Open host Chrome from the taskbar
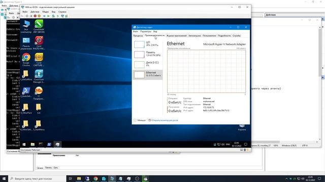Screen dimensions: 325x182 (95, 178)
